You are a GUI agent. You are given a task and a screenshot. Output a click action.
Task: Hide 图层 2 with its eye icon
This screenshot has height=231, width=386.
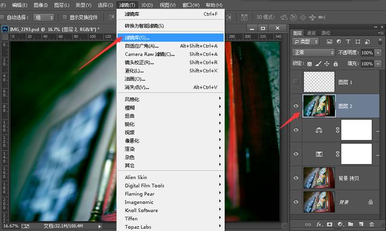pos(296,106)
